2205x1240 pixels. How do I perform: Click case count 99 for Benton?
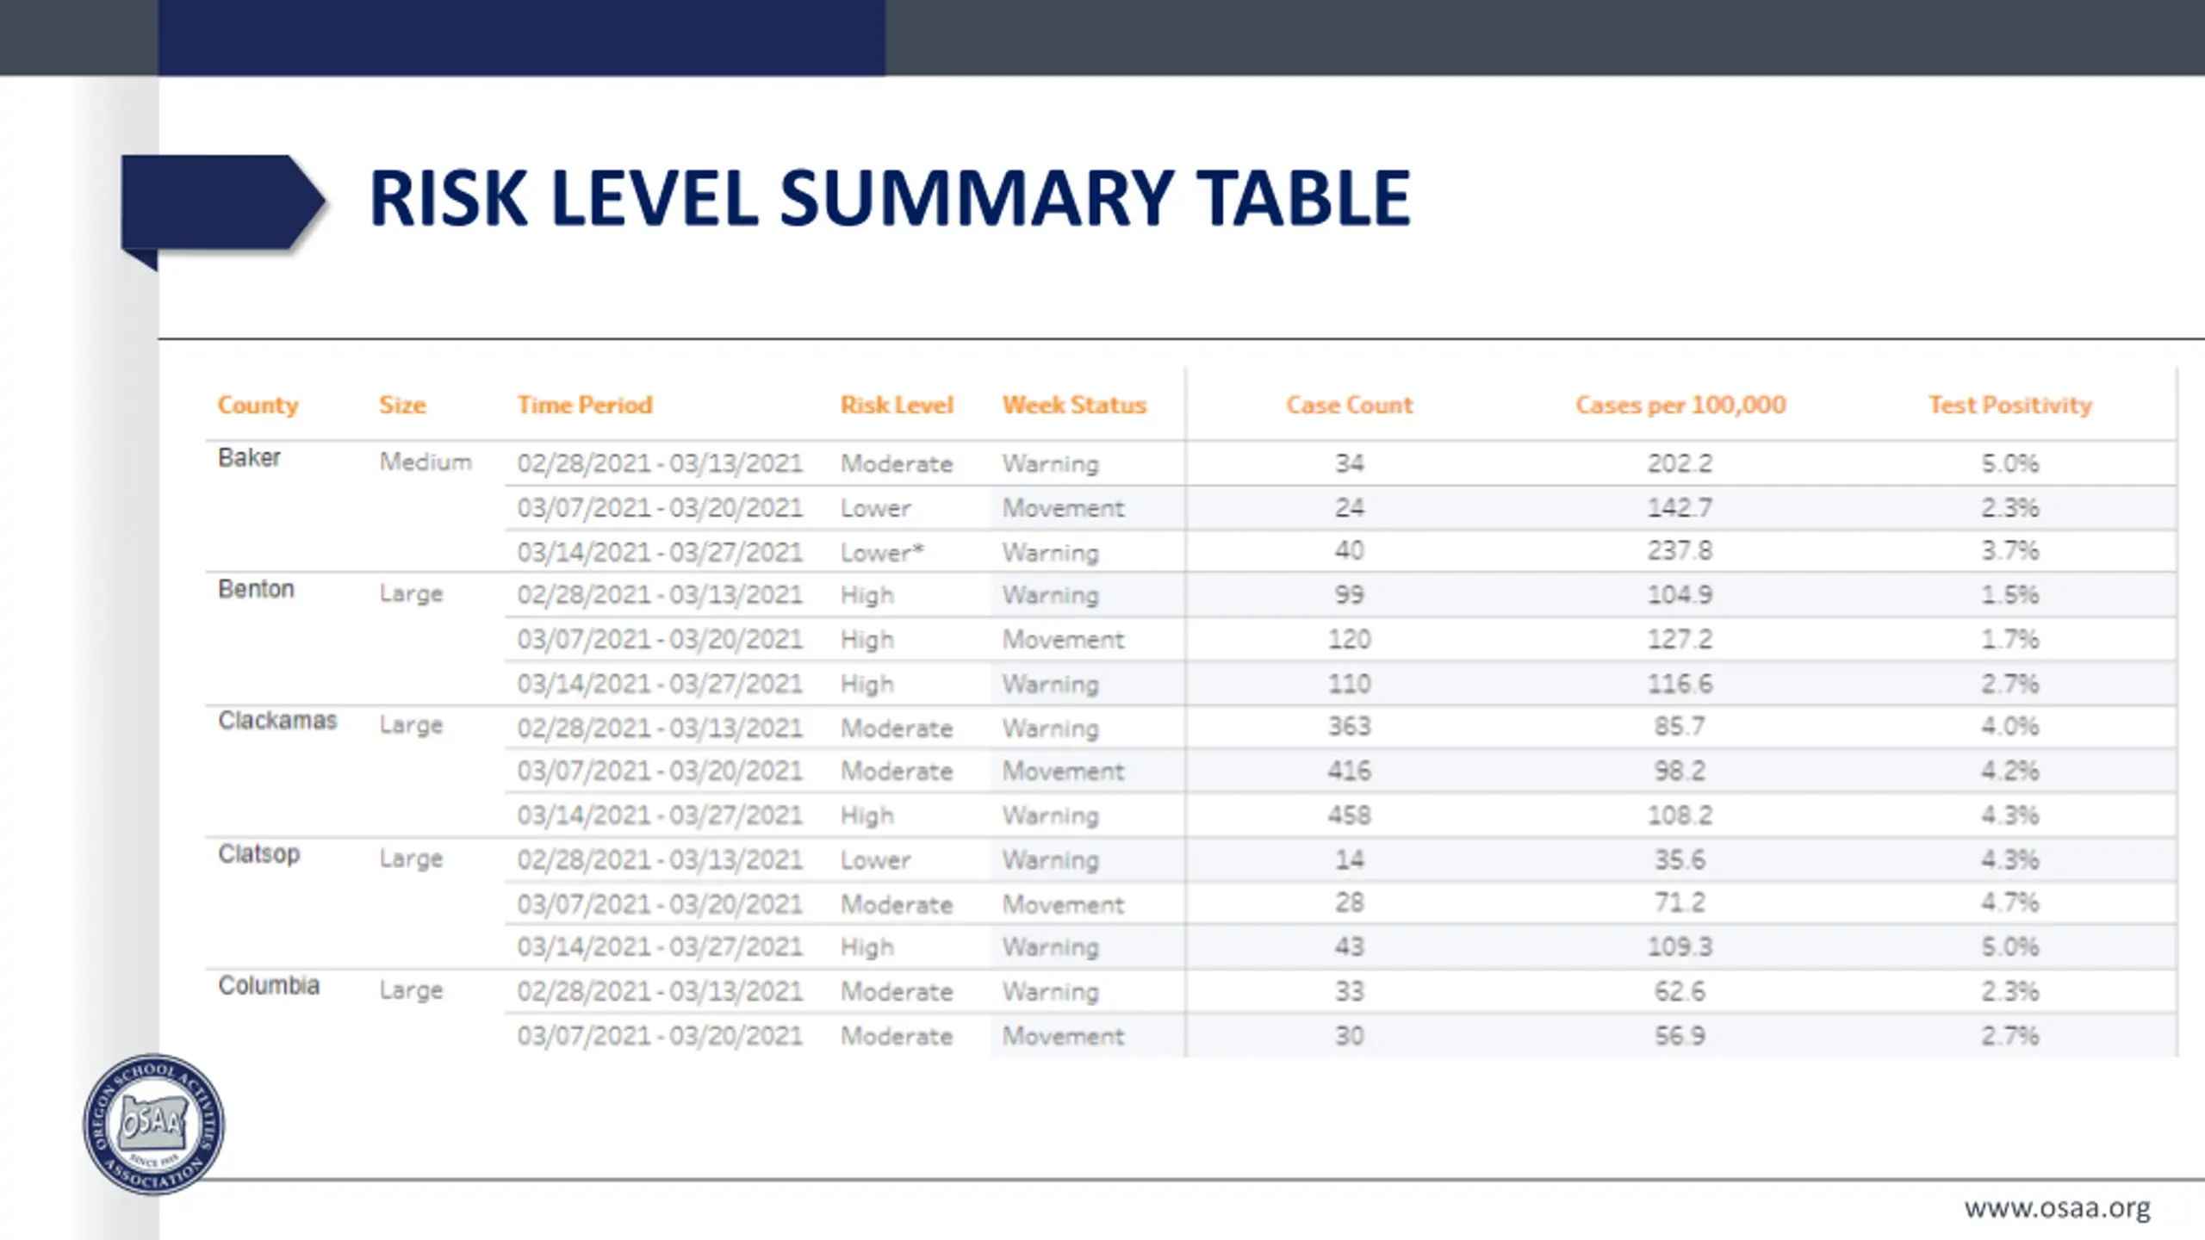(x=1350, y=595)
